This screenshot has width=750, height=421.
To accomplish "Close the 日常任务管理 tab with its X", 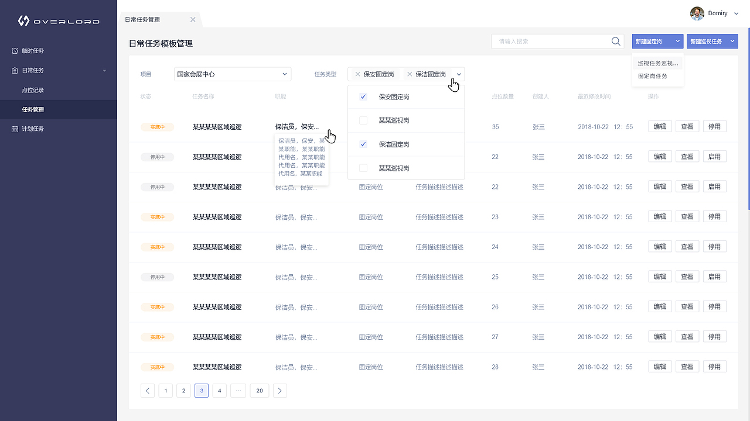I will click(x=193, y=20).
